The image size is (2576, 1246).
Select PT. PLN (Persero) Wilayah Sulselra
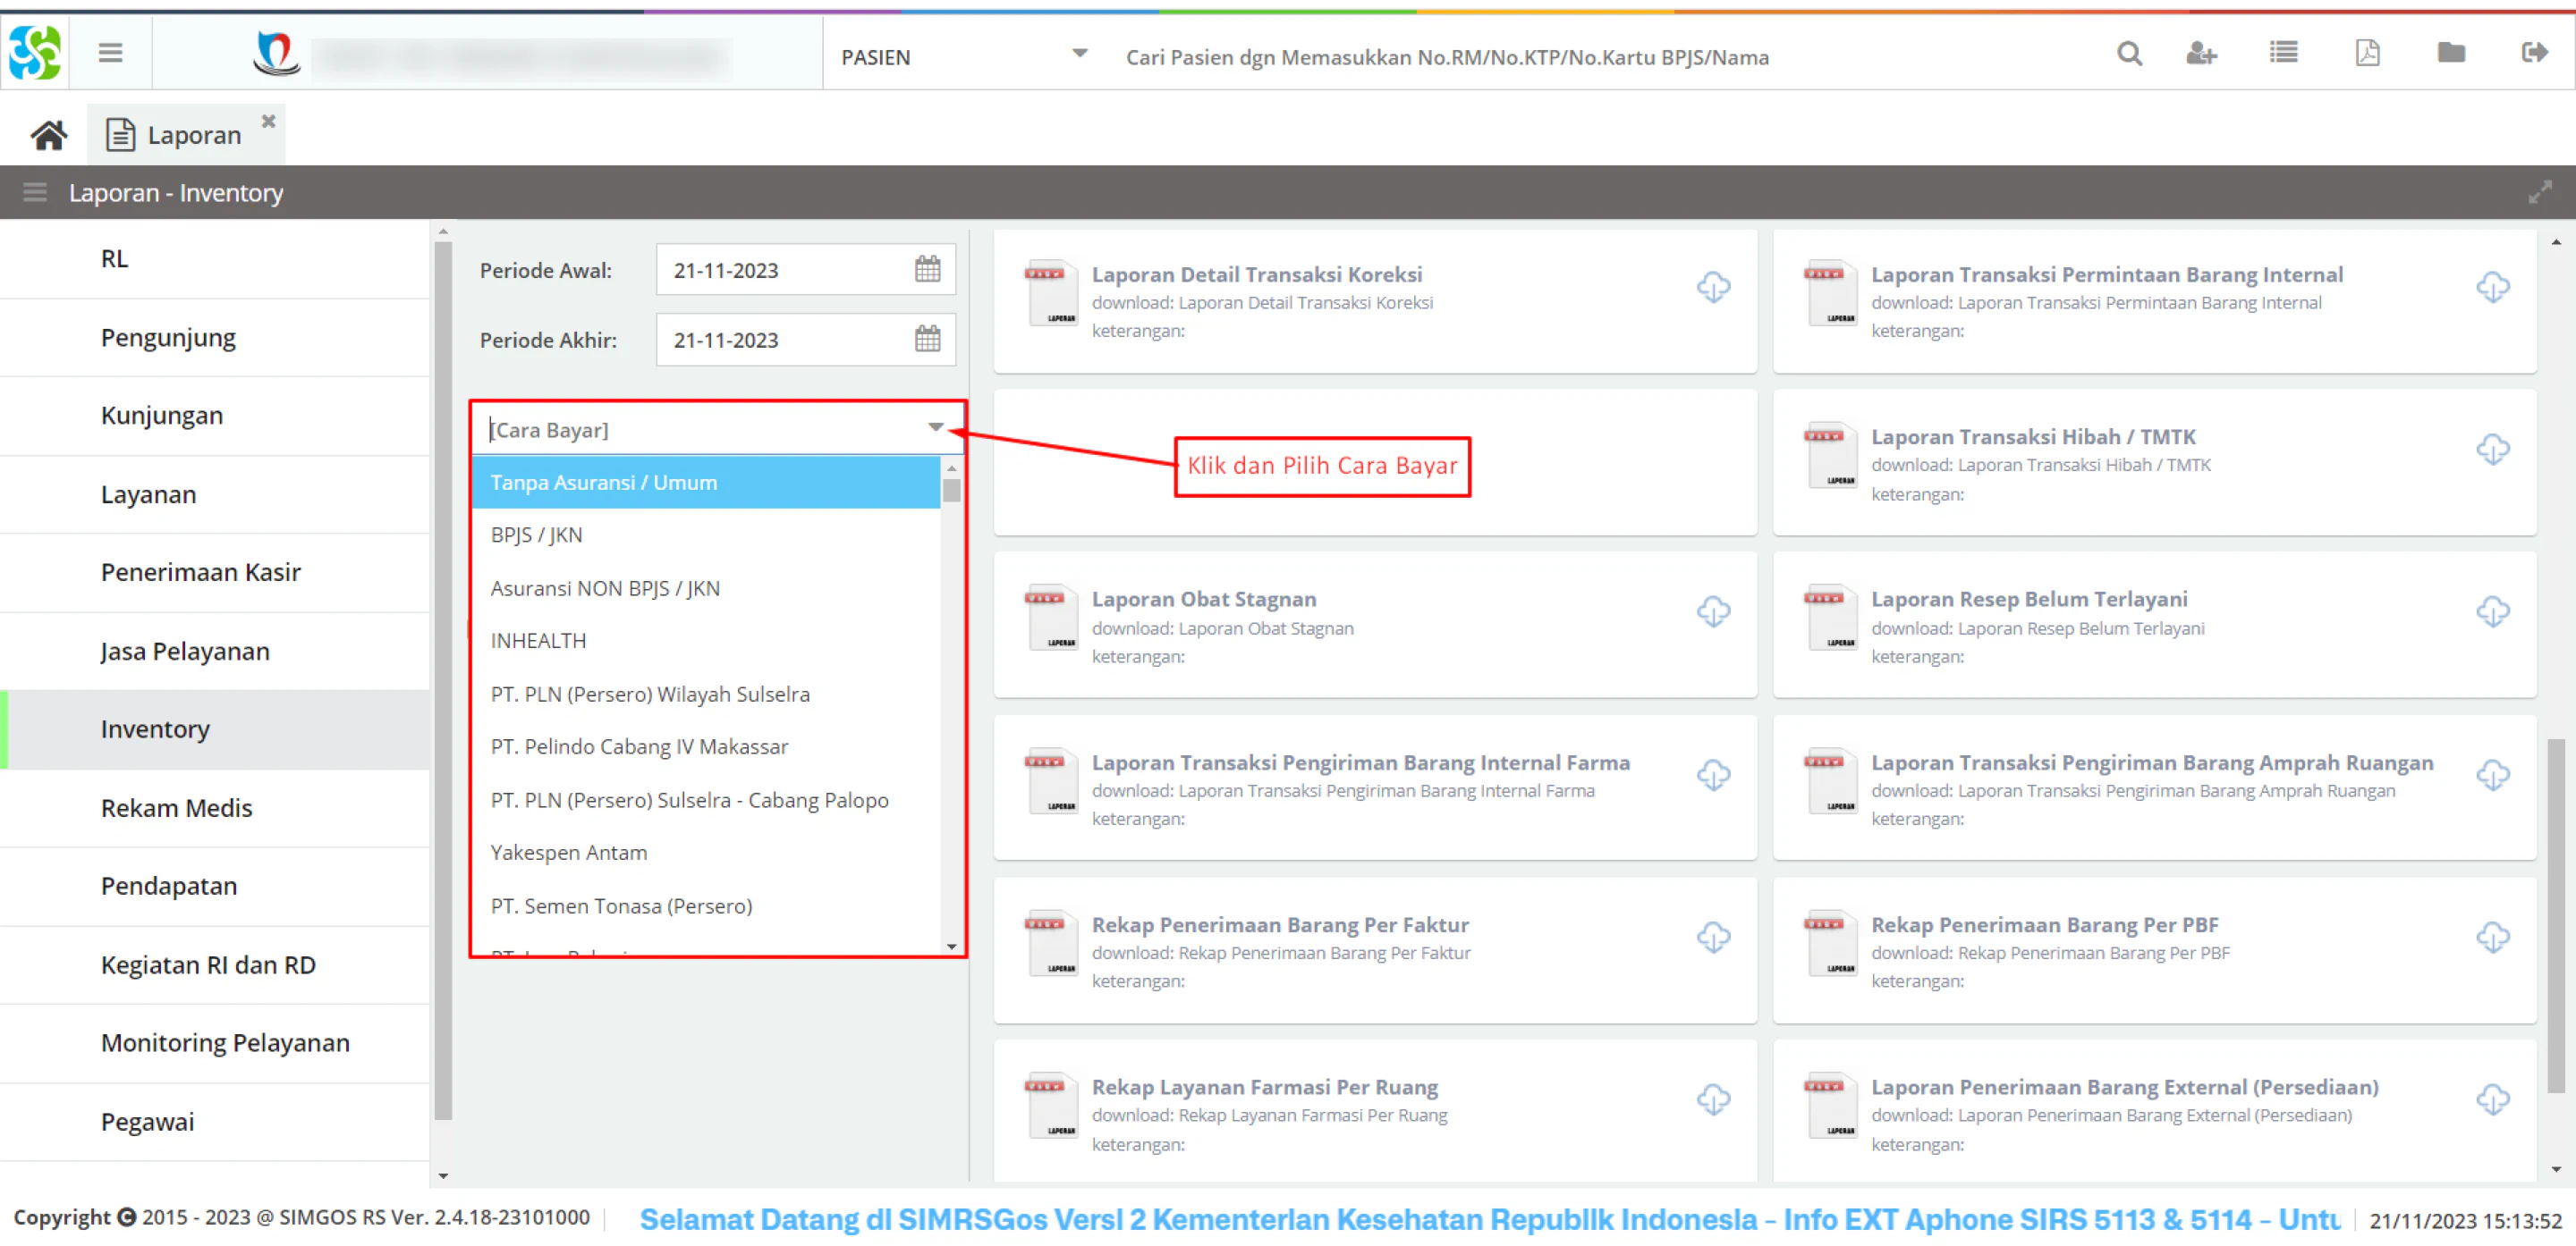706,695
